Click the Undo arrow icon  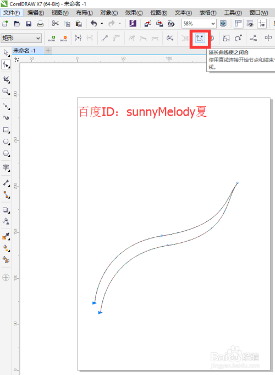94,24
